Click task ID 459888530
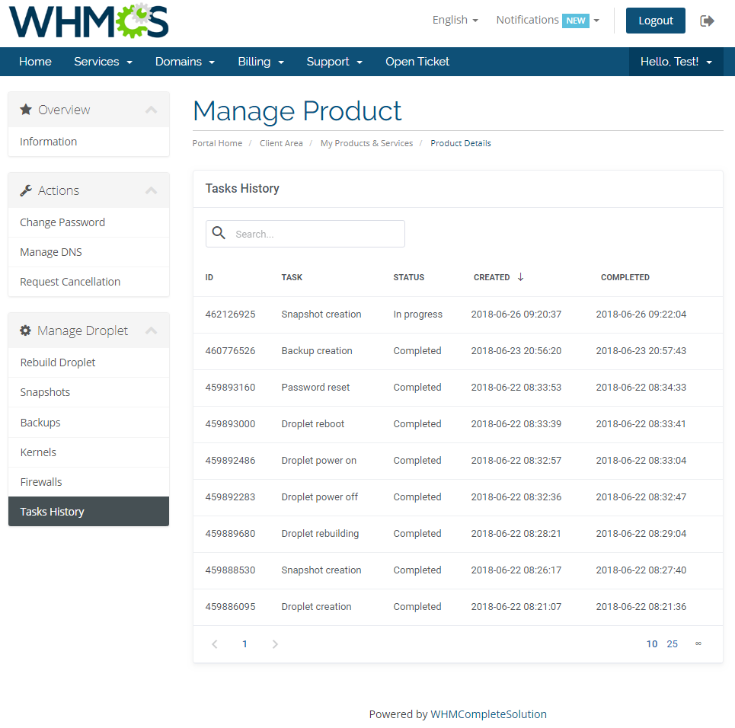 [x=230, y=570]
